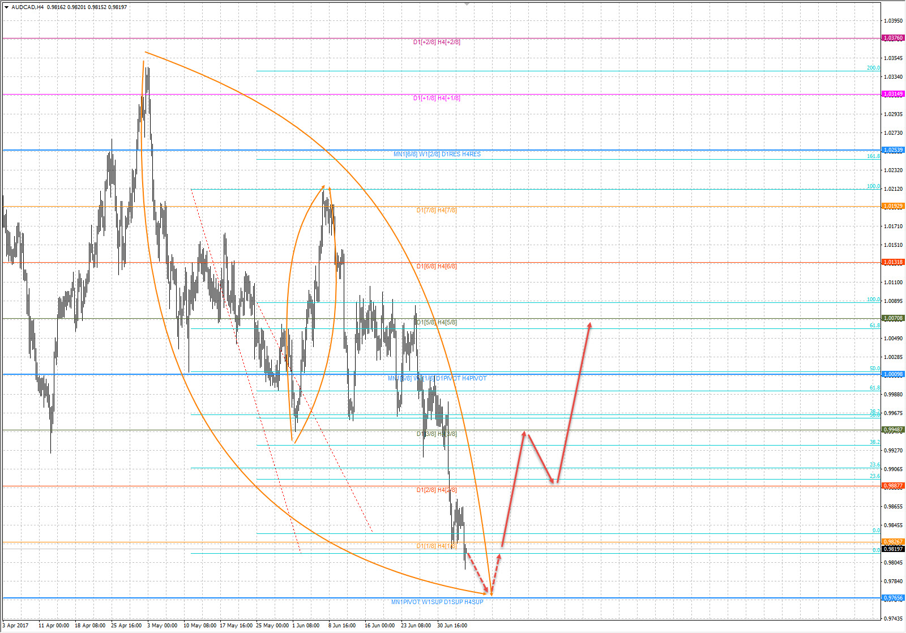Image resolution: width=906 pixels, height=633 pixels.
Task: Click the 3 Apr 2017 date on time axis
Action: (x=15, y=626)
